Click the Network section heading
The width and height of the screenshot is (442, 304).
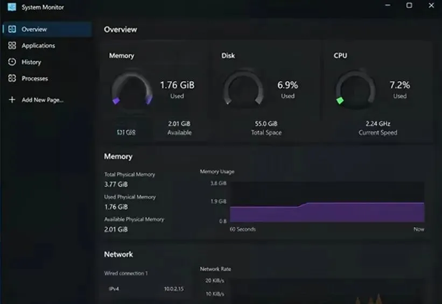[118, 254]
